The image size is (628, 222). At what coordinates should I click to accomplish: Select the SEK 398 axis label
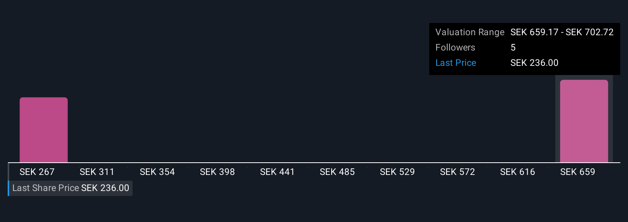tap(217, 172)
